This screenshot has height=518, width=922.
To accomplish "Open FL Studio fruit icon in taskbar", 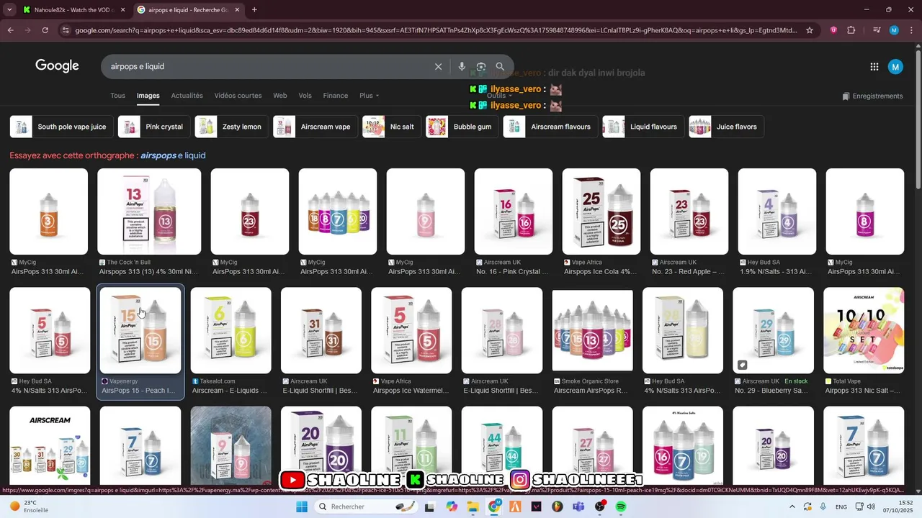I will coord(558,506).
